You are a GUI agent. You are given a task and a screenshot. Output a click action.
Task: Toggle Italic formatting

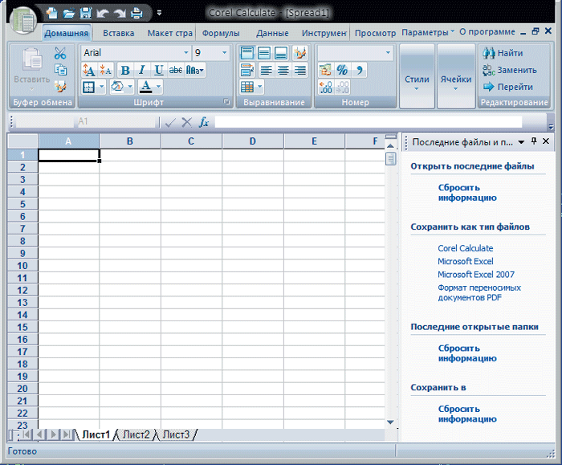141,70
